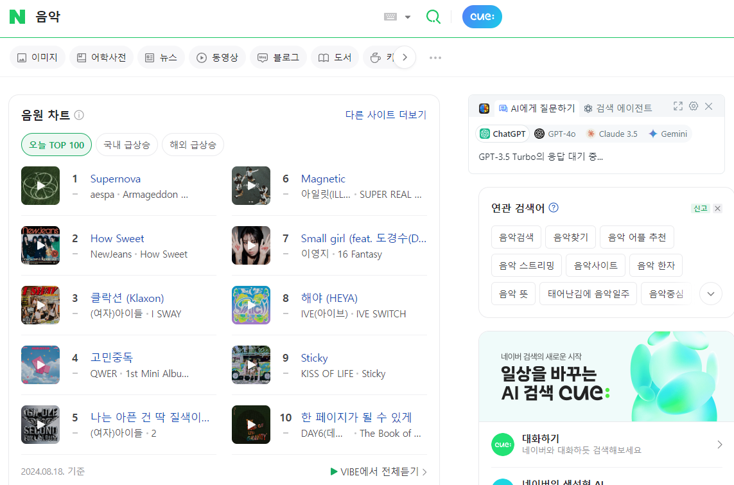Play the 고민중독 album thumbnail

tap(40, 365)
